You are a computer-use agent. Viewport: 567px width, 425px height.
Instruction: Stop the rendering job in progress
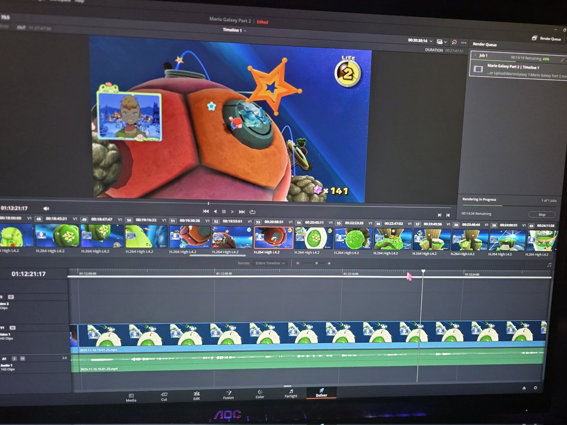click(x=541, y=214)
